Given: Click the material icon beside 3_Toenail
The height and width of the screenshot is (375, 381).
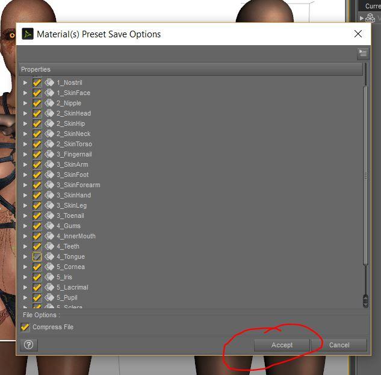Looking at the screenshot, I should 49,215.
